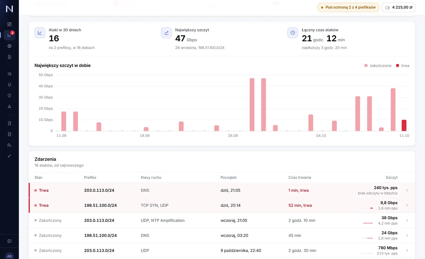Open the filter rules list icon in sidebar
This screenshot has height=259, width=425.
[9, 74]
